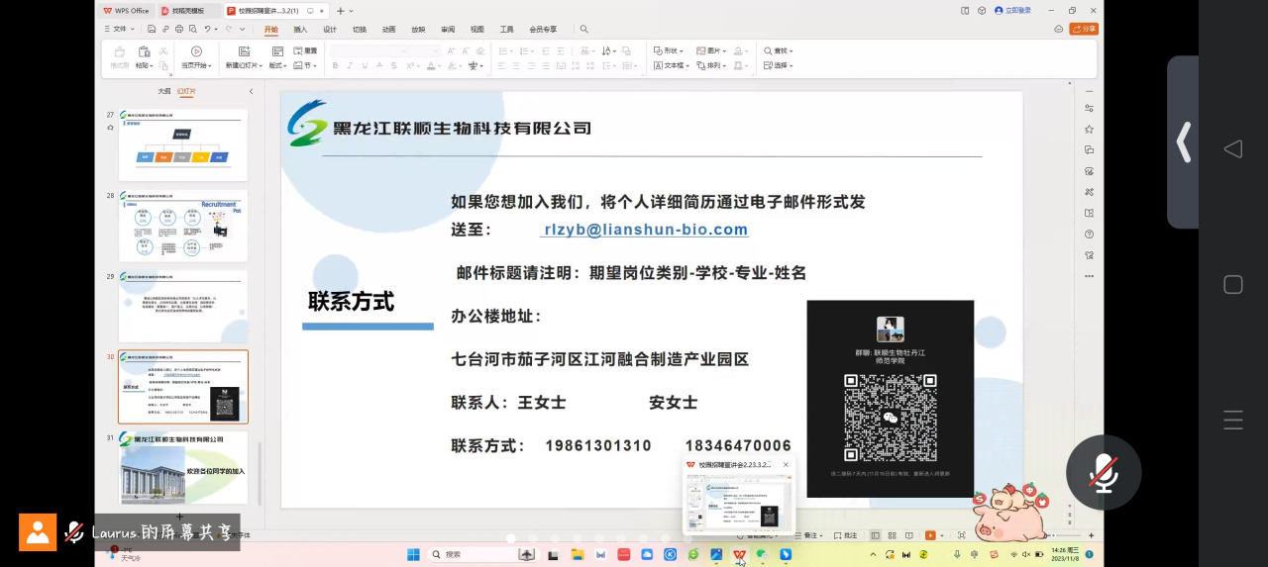Select slide 31 thumbnail

[183, 468]
